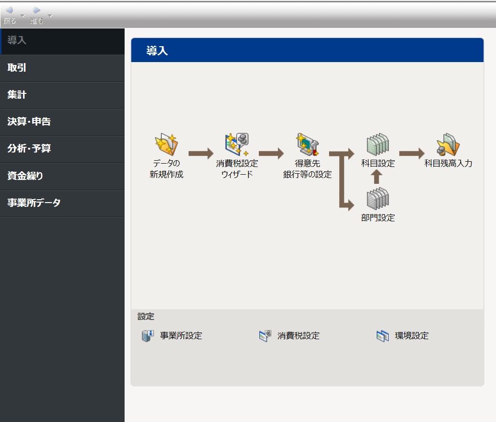496x422 pixels.
Task: Open the dropdown arrow next to 進む
Action: coord(50,15)
